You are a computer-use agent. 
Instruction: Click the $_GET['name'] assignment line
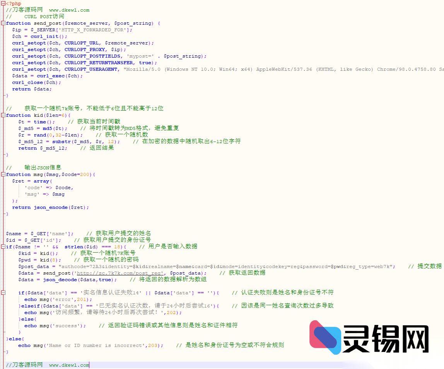[41, 233]
